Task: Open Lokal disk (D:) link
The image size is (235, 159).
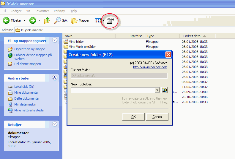Action: (24, 87)
